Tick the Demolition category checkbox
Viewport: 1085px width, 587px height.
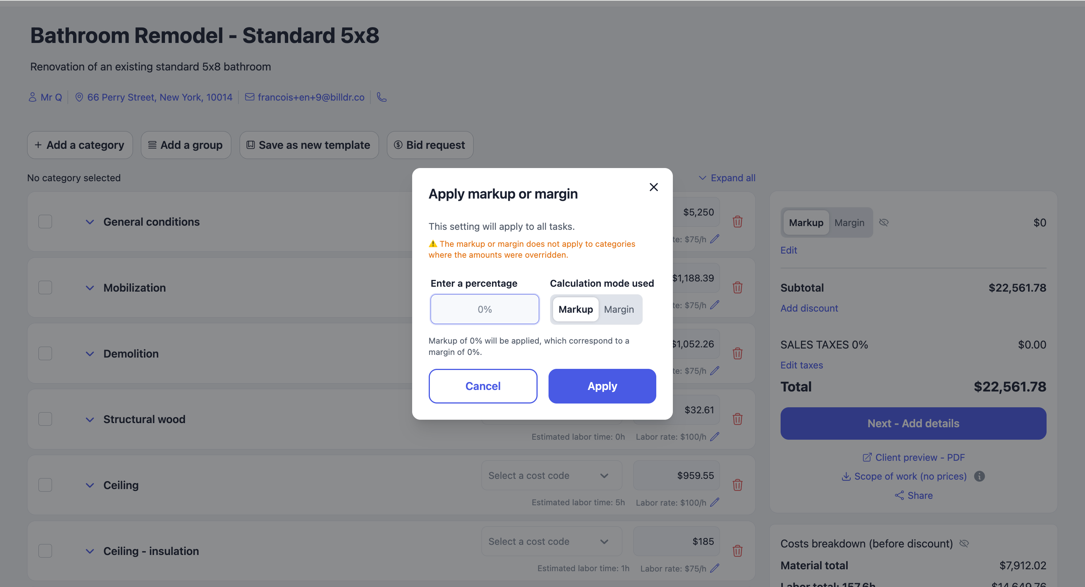(45, 353)
